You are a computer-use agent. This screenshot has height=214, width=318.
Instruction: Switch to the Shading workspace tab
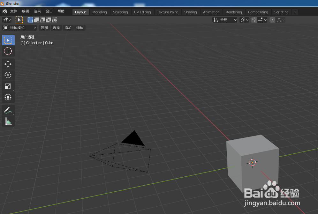tap(190, 12)
